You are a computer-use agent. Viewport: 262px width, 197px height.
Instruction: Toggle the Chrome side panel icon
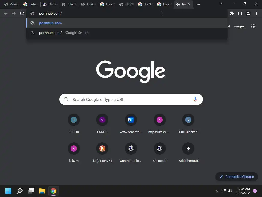pyautogui.click(x=240, y=13)
